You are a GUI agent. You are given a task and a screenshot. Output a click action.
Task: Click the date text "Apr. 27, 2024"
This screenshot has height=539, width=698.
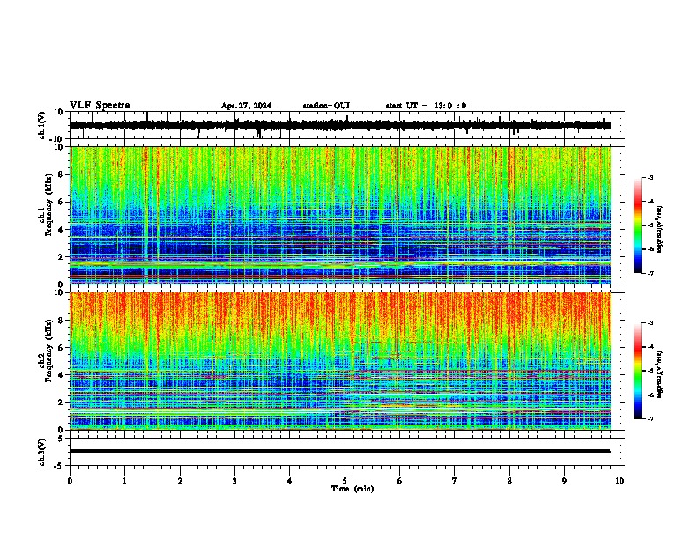pyautogui.click(x=246, y=106)
